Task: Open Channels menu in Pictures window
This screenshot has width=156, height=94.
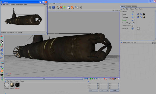Action: [12, 4]
